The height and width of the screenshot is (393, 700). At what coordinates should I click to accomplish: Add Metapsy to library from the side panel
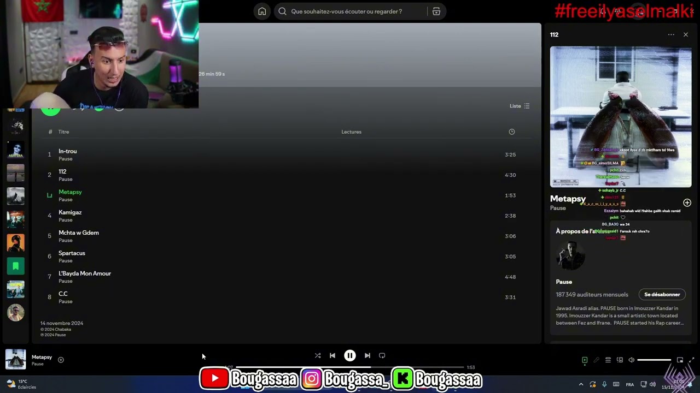pyautogui.click(x=687, y=203)
